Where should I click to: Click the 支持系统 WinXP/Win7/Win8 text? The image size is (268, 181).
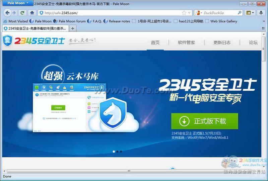click(200, 138)
